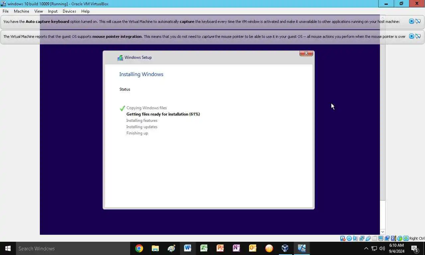Launch Google Chrome from the taskbar
Viewport: 425px width, 255px height.
coord(139,248)
